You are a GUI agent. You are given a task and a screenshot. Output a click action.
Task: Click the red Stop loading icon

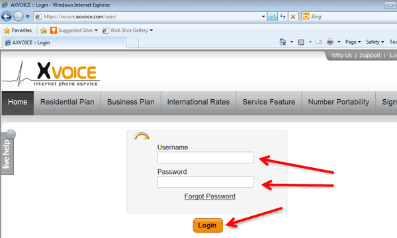coord(293,17)
